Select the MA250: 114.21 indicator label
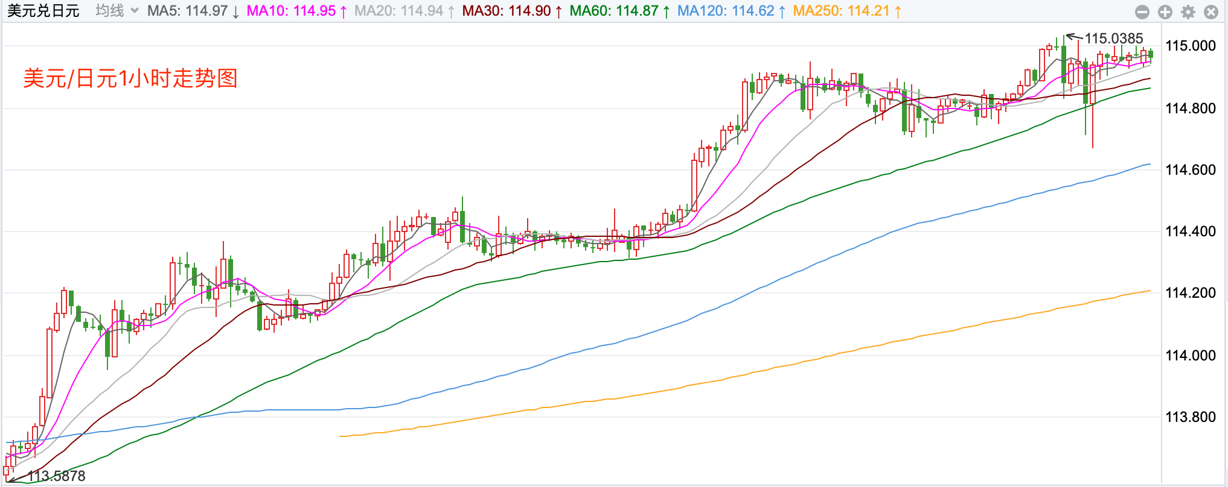This screenshot has height=487, width=1228. click(x=848, y=11)
